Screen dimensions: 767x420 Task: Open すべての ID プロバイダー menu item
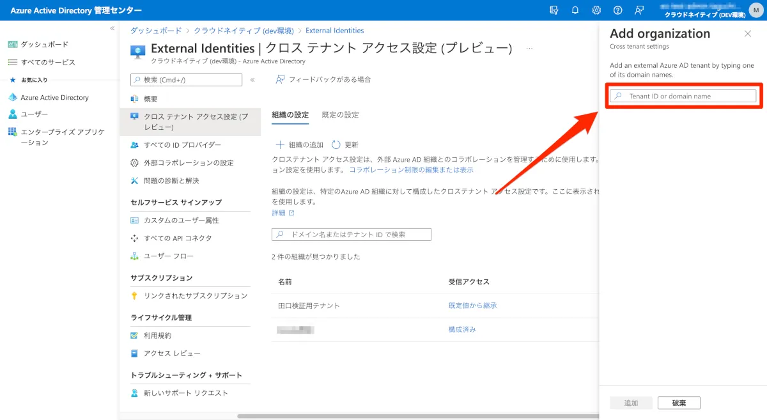[x=182, y=145]
